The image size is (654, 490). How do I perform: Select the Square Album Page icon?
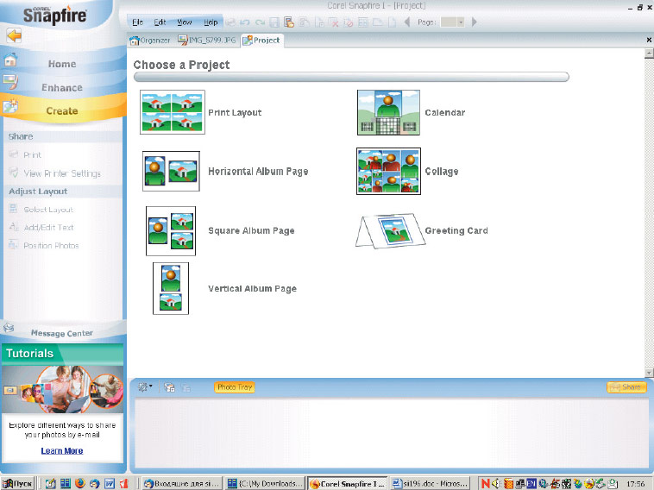coord(171,230)
